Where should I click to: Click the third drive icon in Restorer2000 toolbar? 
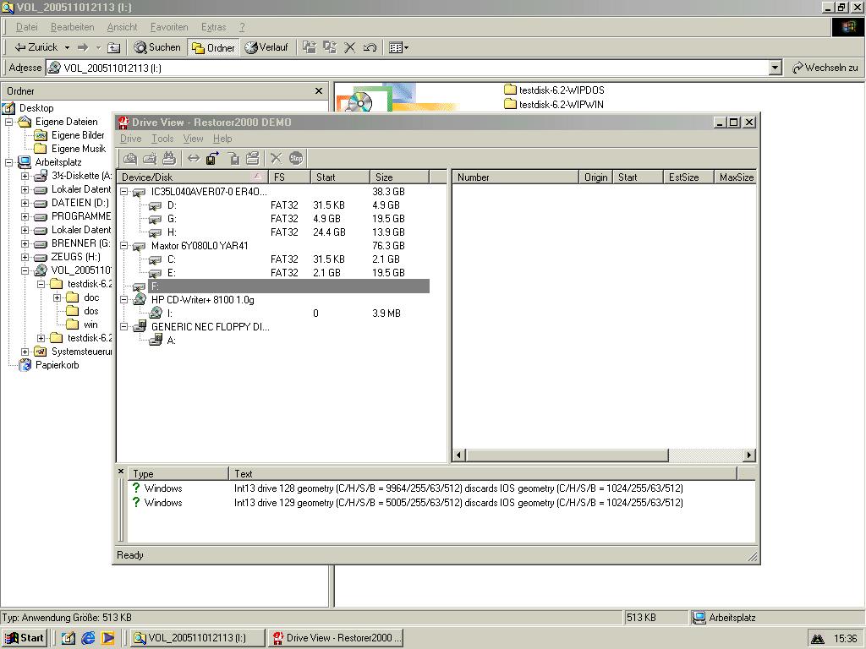coord(169,158)
